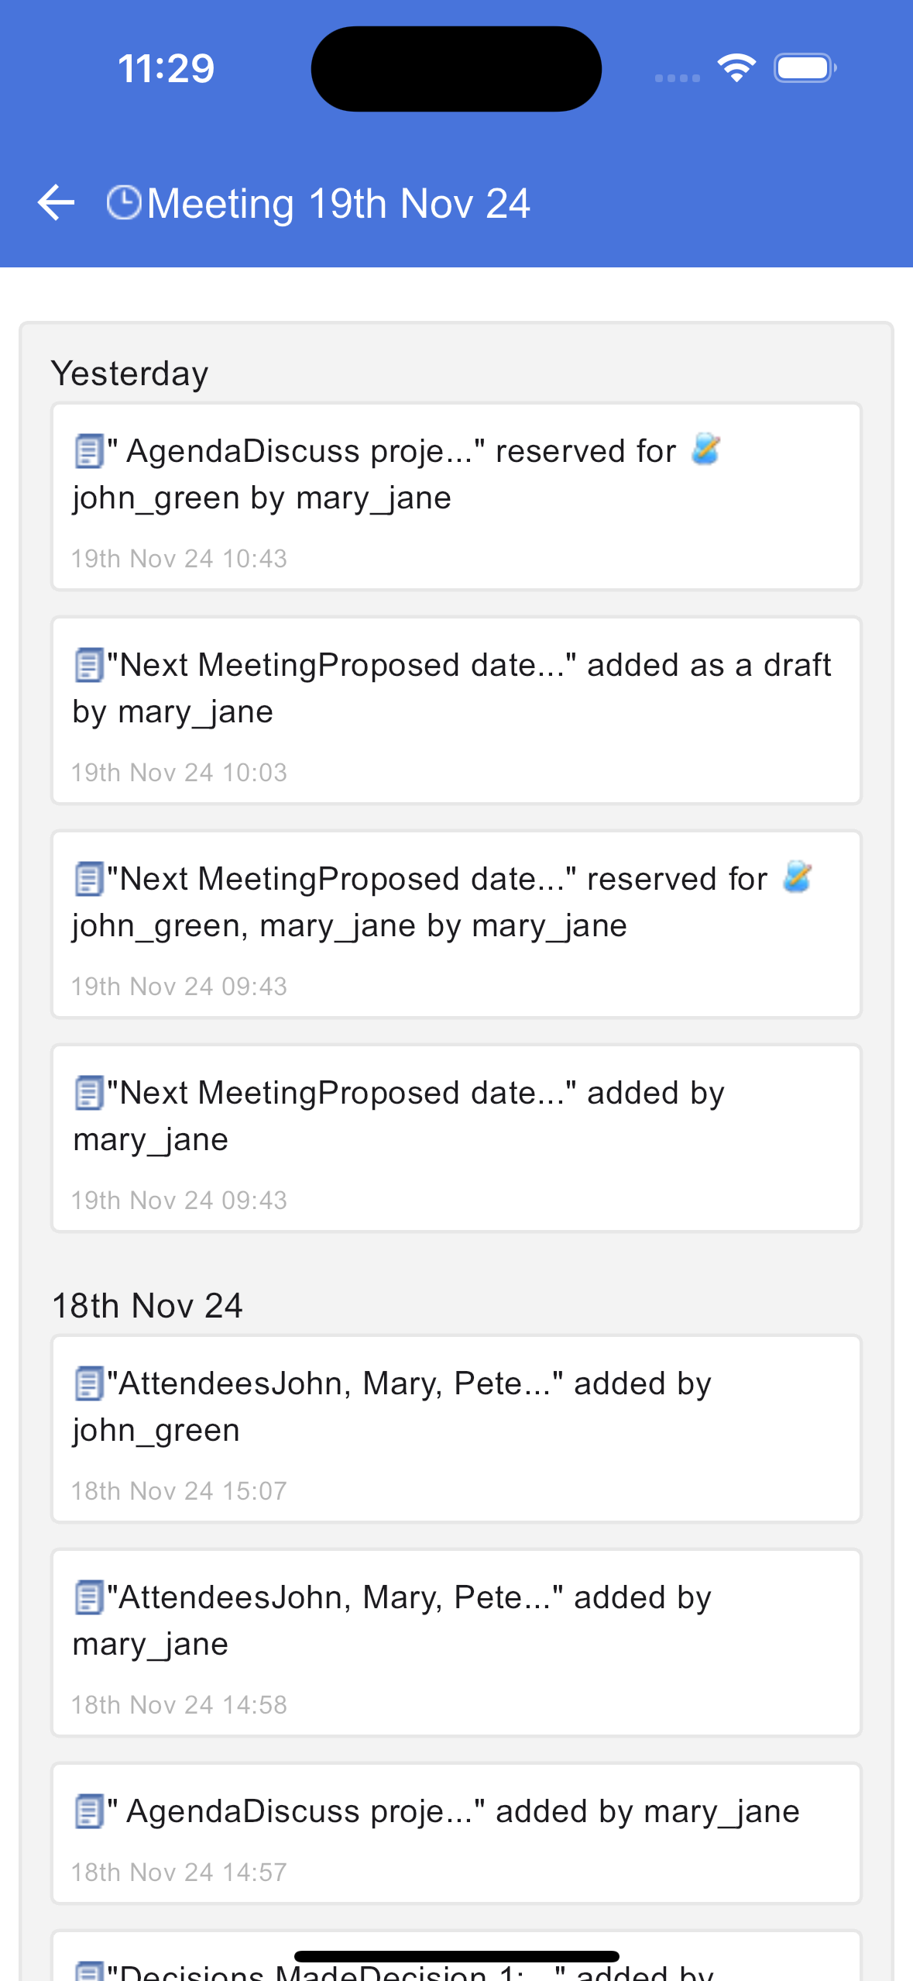Open the Next Meeting entry added as a draft
Viewport: 913px width, 1981px height.
click(456, 711)
